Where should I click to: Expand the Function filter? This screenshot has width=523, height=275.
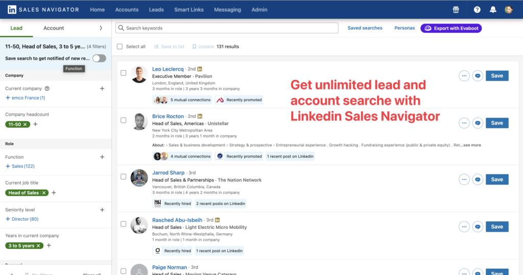pyautogui.click(x=102, y=157)
